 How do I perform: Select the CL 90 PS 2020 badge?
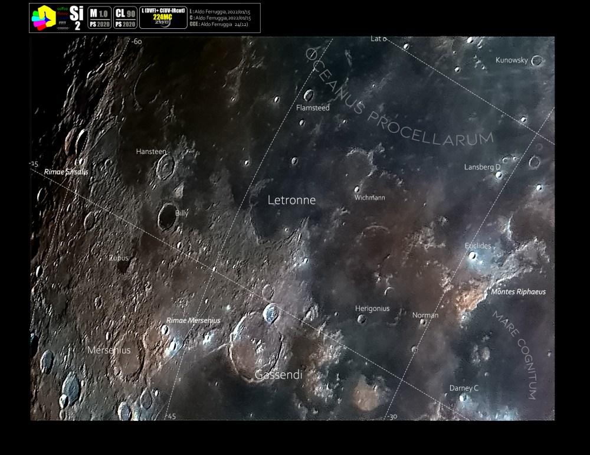(x=125, y=18)
